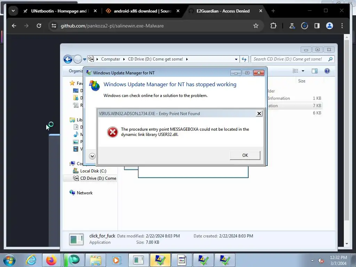The image size is (356, 267).
Task: Open Windows Explorer folder icon on taskbar
Action: tap(96, 260)
